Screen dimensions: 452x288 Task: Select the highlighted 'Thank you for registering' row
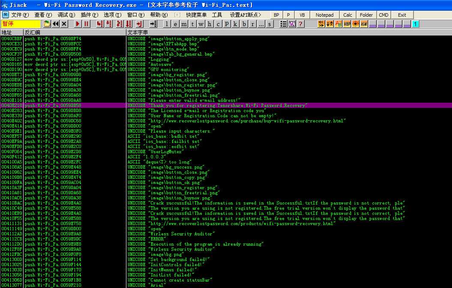[x=226, y=105]
